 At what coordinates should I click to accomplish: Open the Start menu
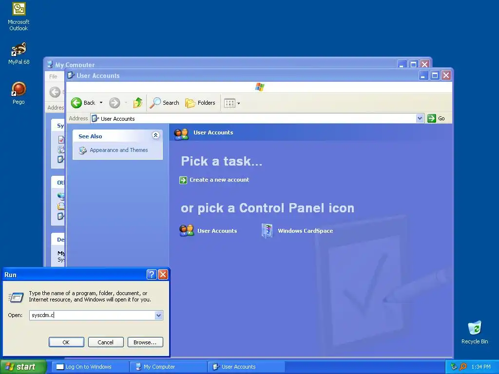tap(22, 367)
